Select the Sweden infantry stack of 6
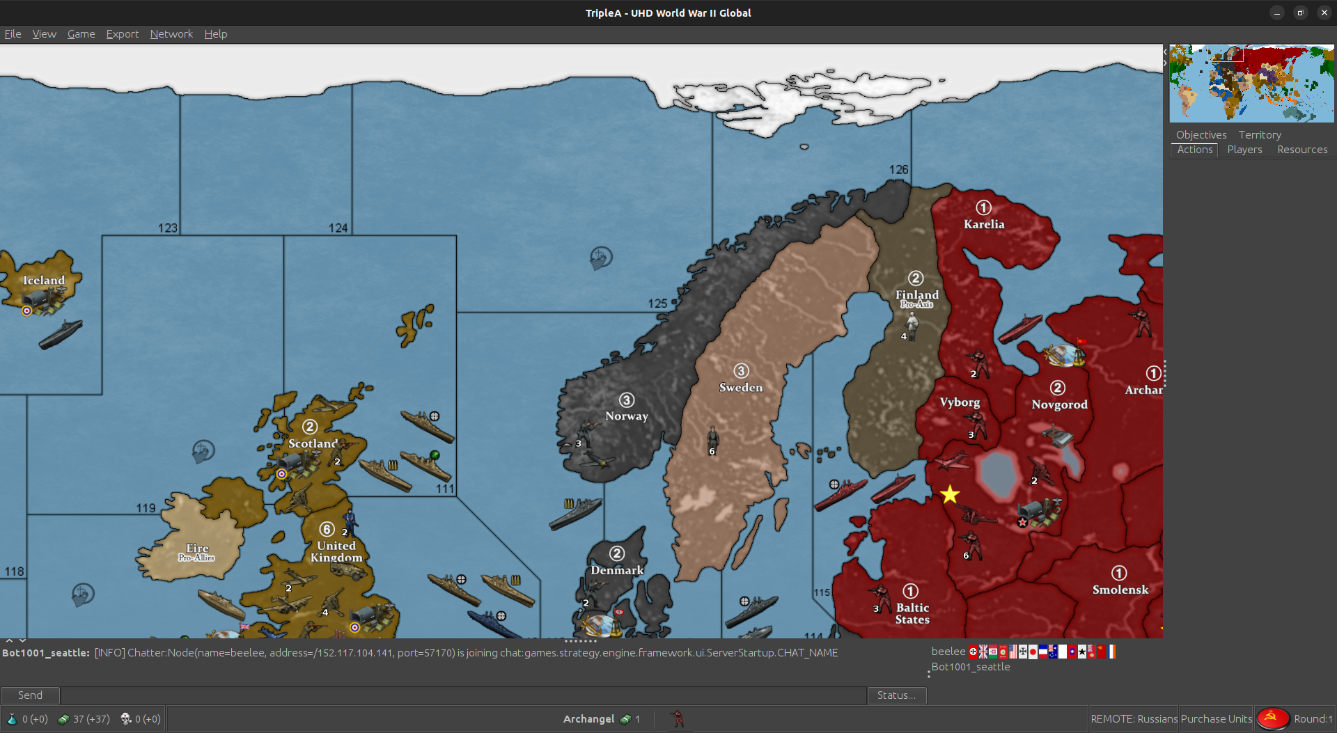 (712, 439)
